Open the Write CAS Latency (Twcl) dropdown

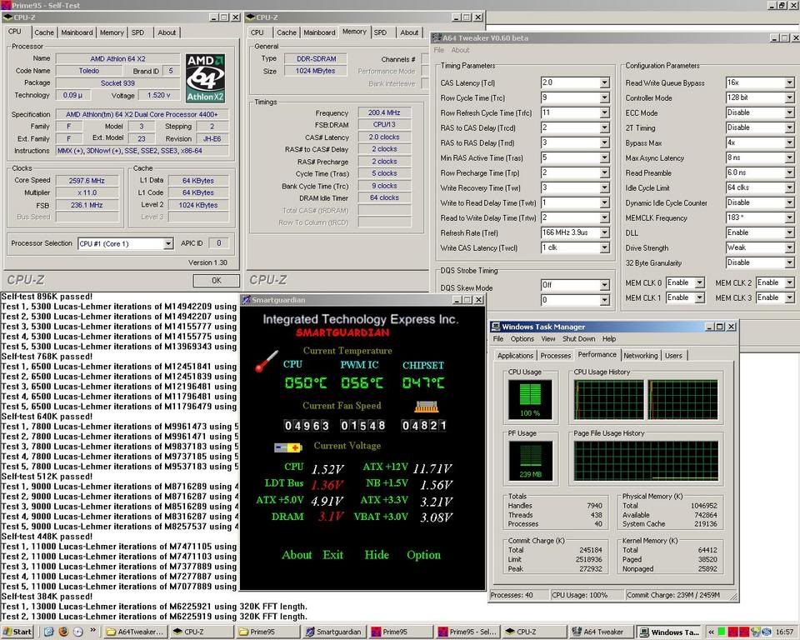(x=605, y=248)
